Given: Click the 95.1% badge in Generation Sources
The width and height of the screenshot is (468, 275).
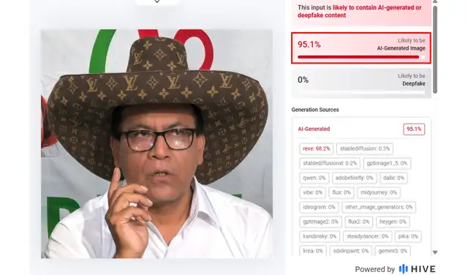Looking at the screenshot, I should click(414, 129).
